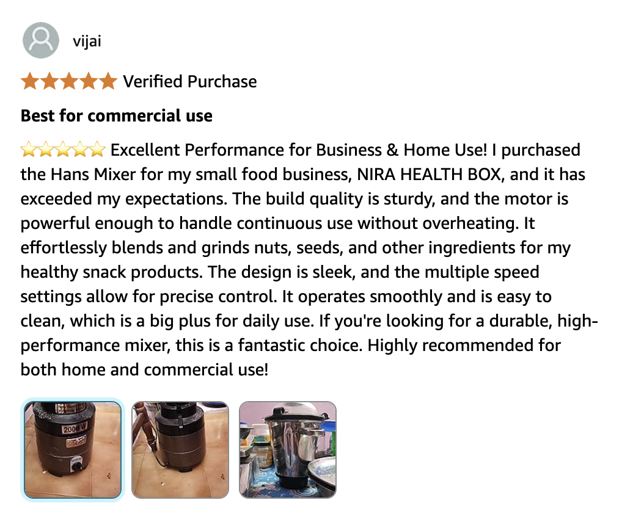Click the fourth orange rating star
Image resolution: width=622 pixels, height=514 pixels.
pyautogui.click(x=88, y=81)
